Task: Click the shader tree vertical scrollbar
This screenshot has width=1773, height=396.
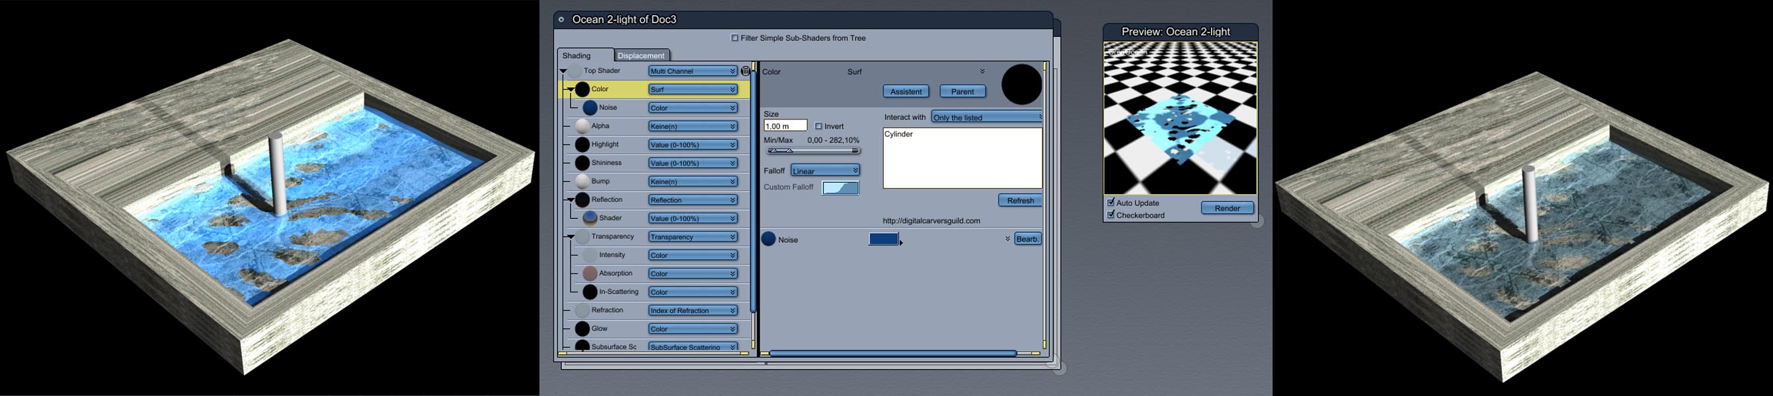Action: point(754,193)
